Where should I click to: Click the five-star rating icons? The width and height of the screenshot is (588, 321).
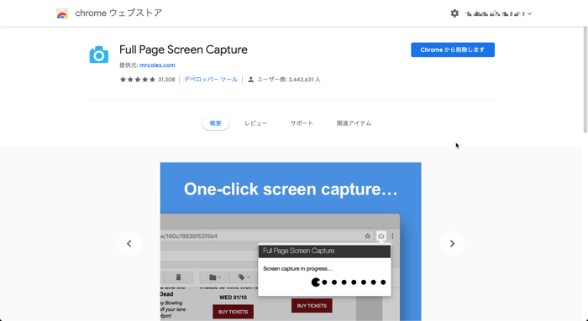(x=137, y=80)
